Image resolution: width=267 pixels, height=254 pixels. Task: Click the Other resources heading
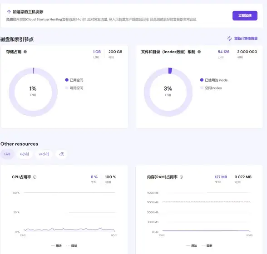tap(19, 144)
